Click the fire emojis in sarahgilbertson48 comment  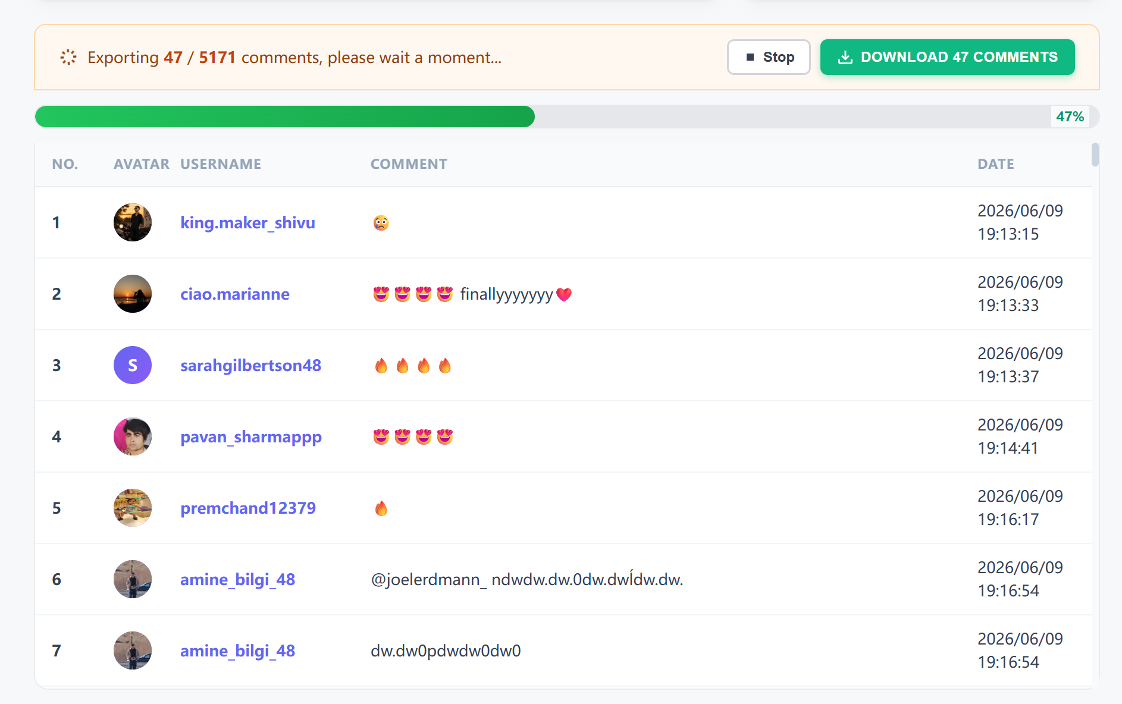tap(413, 366)
